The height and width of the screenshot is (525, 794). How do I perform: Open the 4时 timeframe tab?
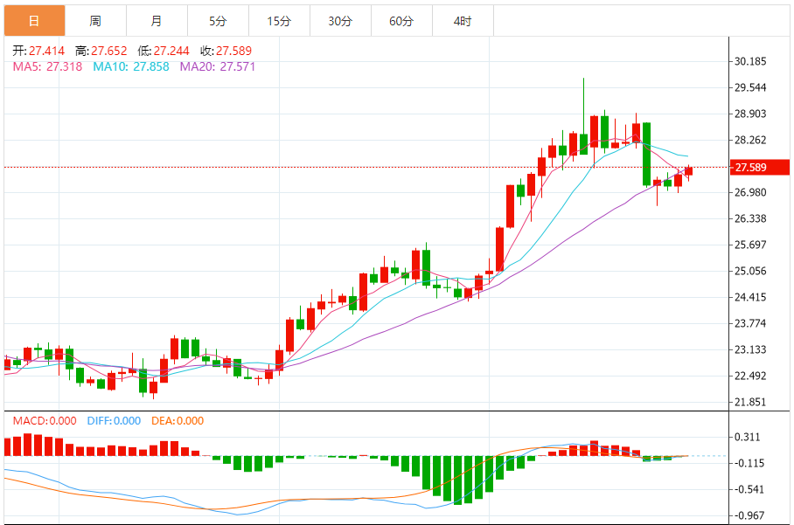point(463,21)
